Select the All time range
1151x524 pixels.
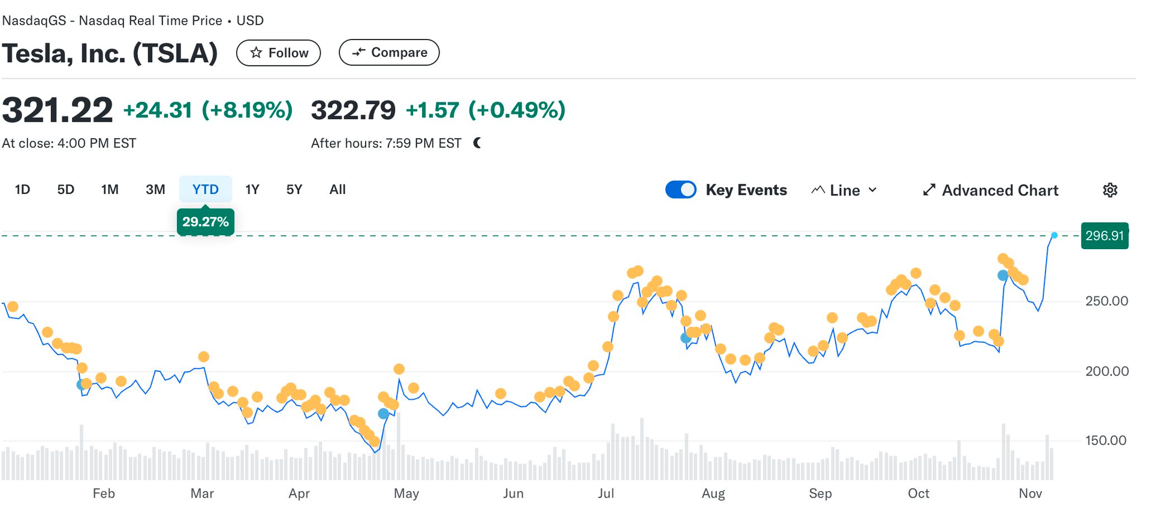click(x=338, y=190)
